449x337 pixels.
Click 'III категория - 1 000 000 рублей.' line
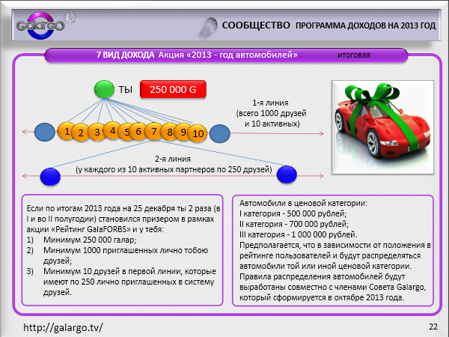coord(298,234)
